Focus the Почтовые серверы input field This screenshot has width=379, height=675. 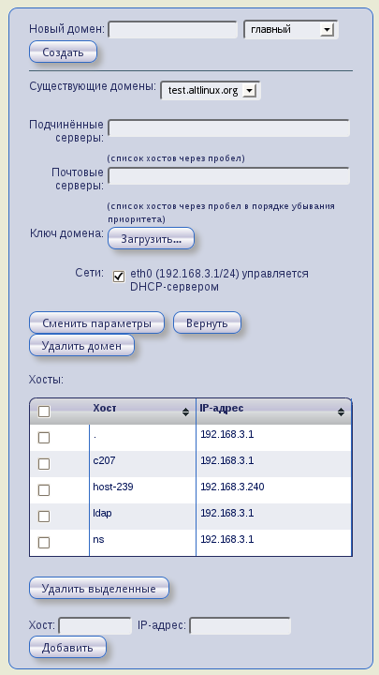[x=228, y=176]
